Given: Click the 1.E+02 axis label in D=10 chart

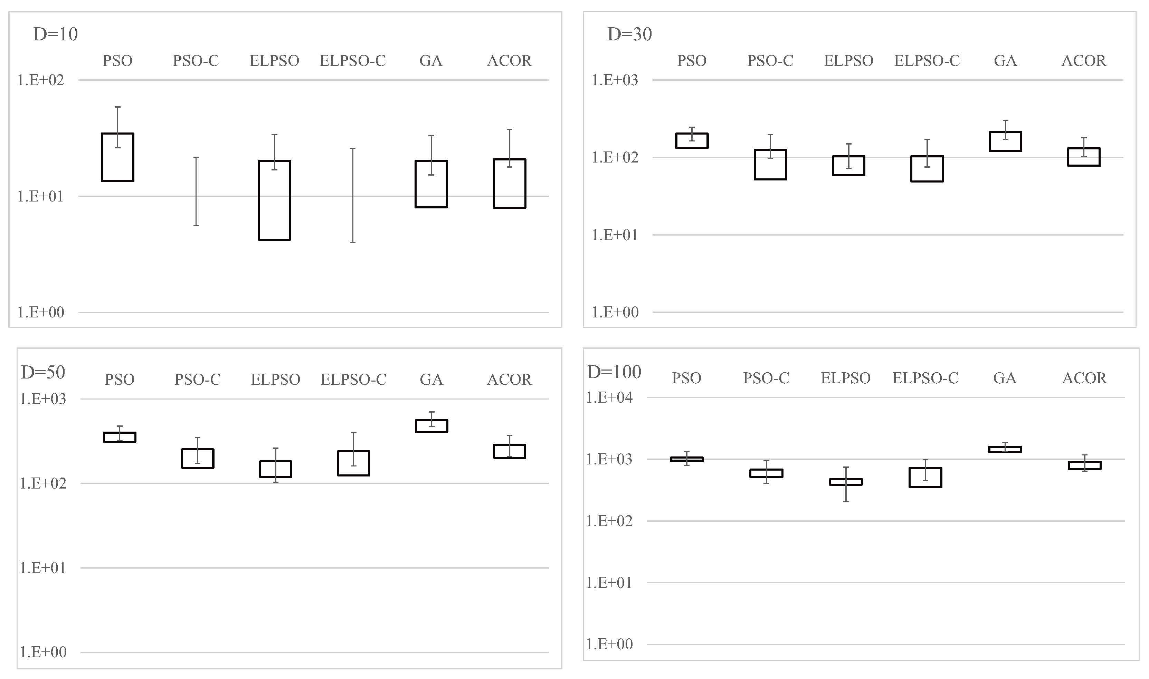Looking at the screenshot, I should pyautogui.click(x=41, y=80).
